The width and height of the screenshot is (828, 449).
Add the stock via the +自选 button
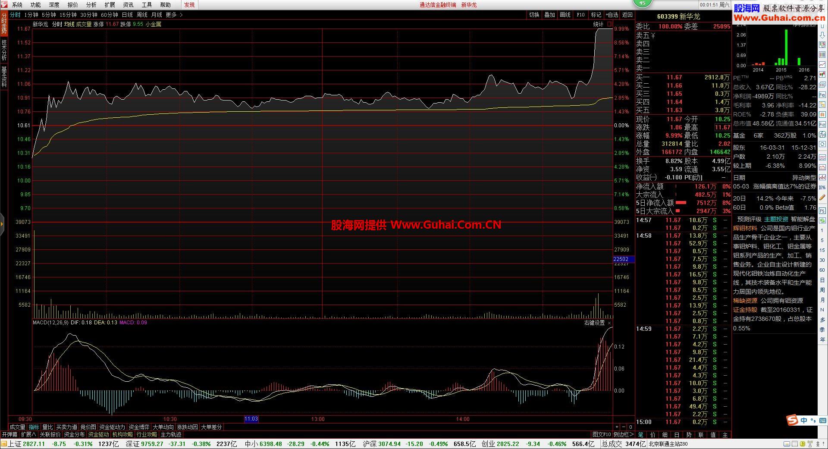(612, 15)
